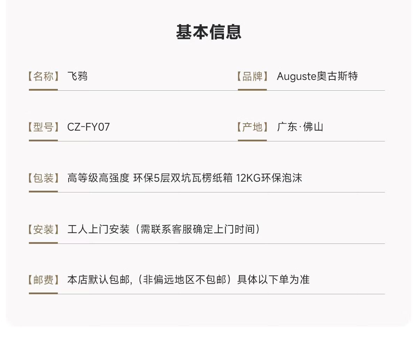This screenshot has height=338, width=418.
Task: Click the 工人上门安装 text
Action: pos(98,229)
